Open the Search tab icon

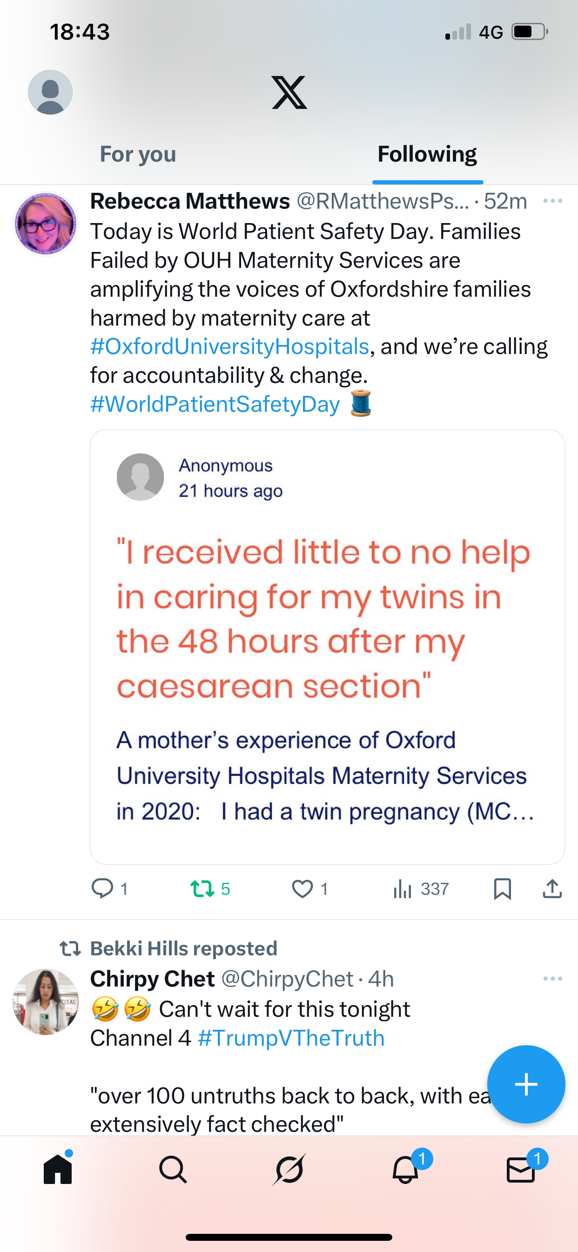[x=173, y=1170]
